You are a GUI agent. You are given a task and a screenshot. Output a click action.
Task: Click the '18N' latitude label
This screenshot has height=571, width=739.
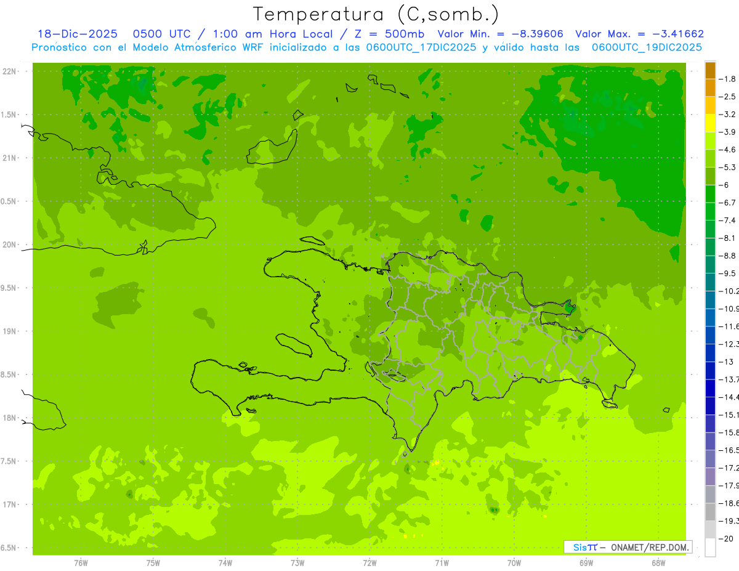(x=9, y=418)
